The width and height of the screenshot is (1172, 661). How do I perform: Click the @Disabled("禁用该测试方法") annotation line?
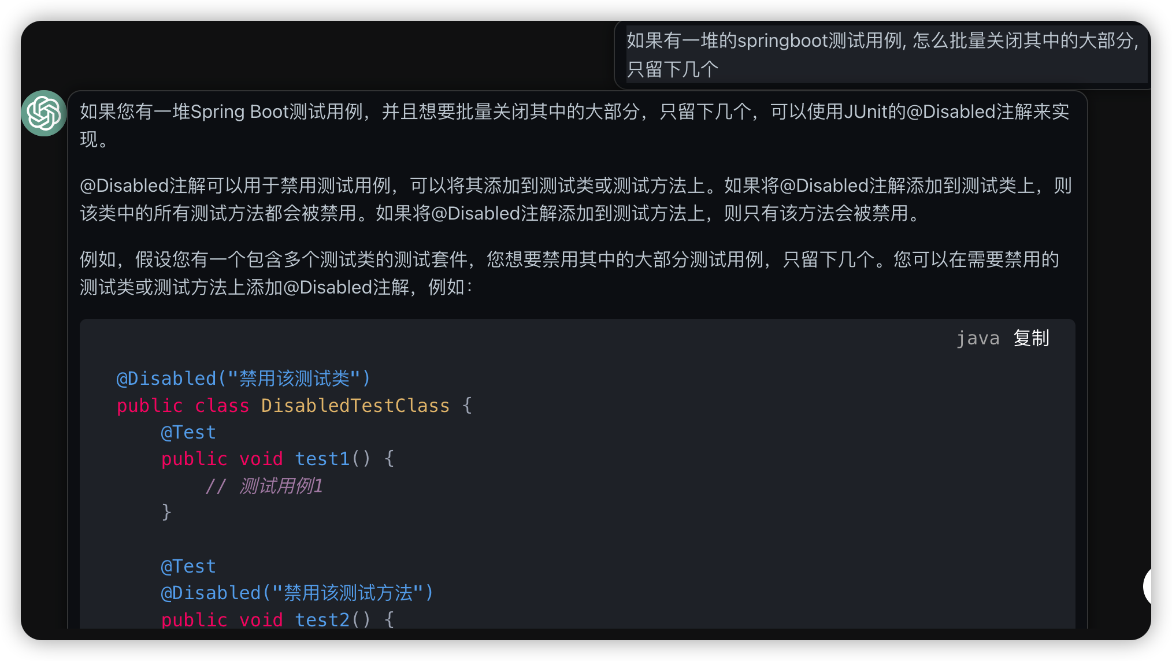tap(297, 593)
